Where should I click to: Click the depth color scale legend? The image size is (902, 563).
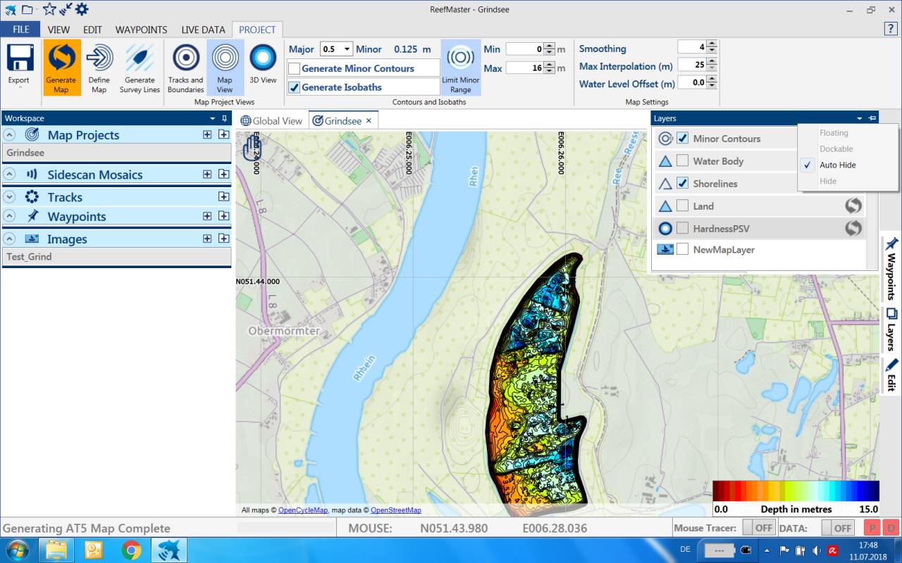pyautogui.click(x=796, y=491)
